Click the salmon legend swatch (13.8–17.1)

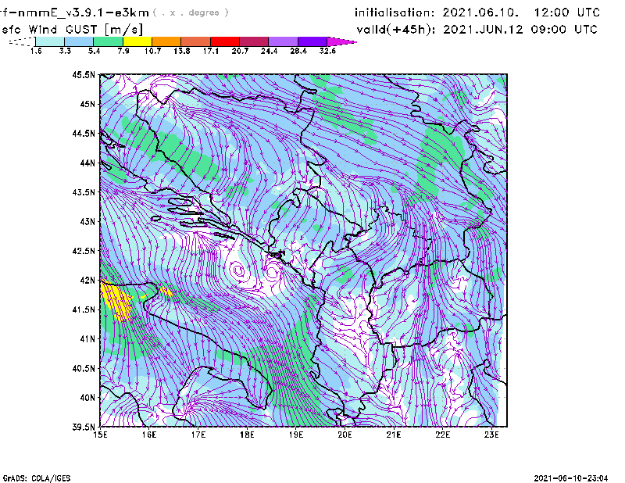[x=196, y=41]
